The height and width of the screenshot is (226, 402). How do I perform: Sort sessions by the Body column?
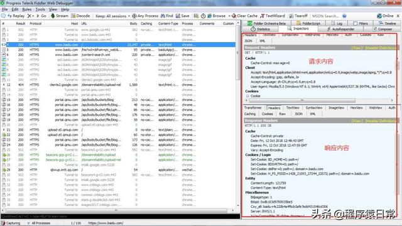134,23
